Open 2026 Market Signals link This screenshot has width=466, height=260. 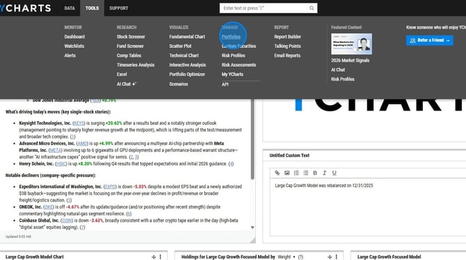pyautogui.click(x=351, y=60)
